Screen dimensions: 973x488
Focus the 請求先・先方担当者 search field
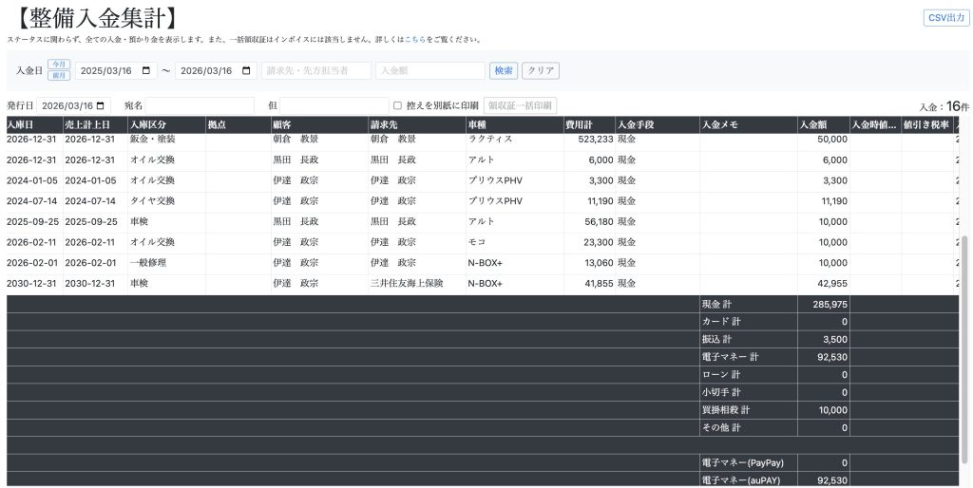click(315, 71)
